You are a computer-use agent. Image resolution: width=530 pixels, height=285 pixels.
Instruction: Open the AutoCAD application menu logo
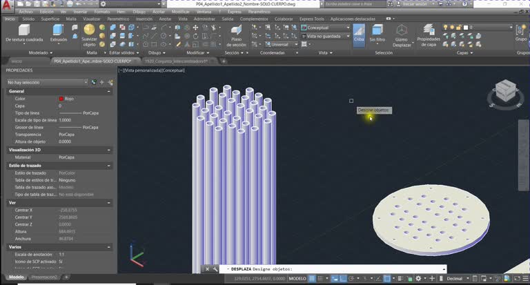(x=7, y=5)
